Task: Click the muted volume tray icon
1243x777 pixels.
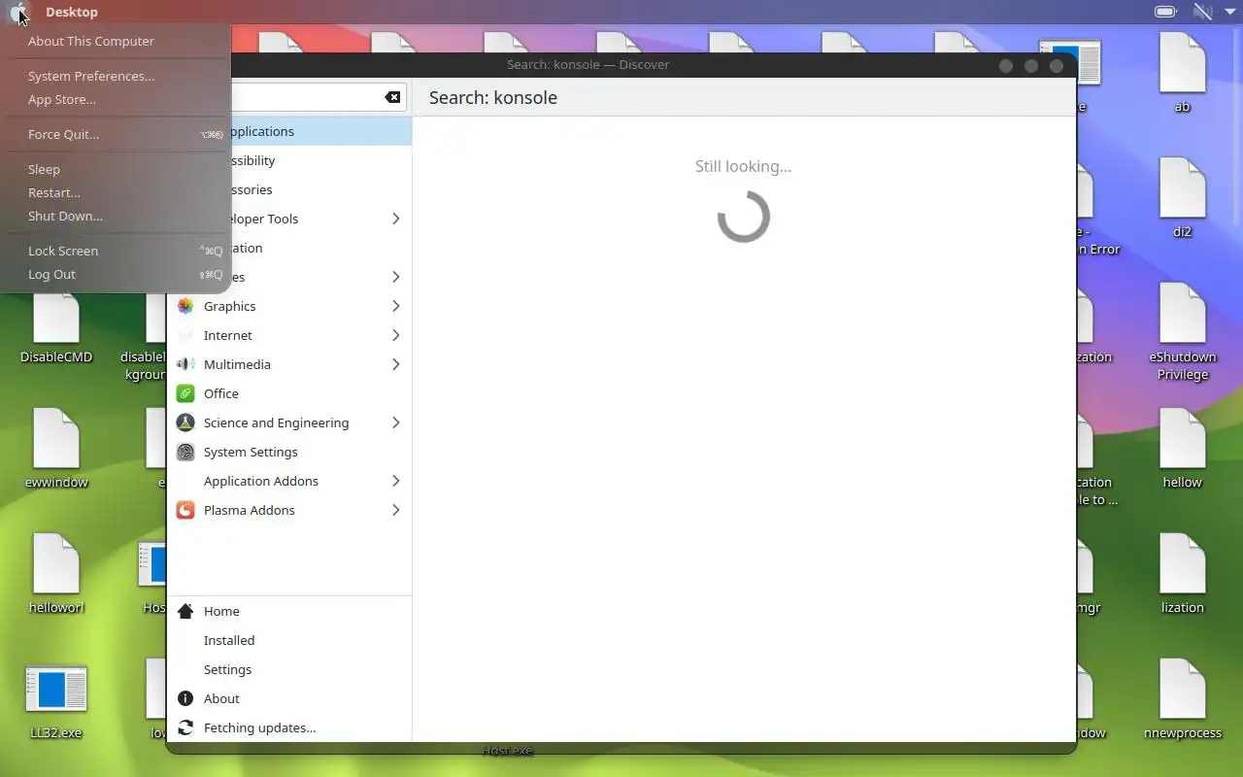Action: (x=1202, y=12)
